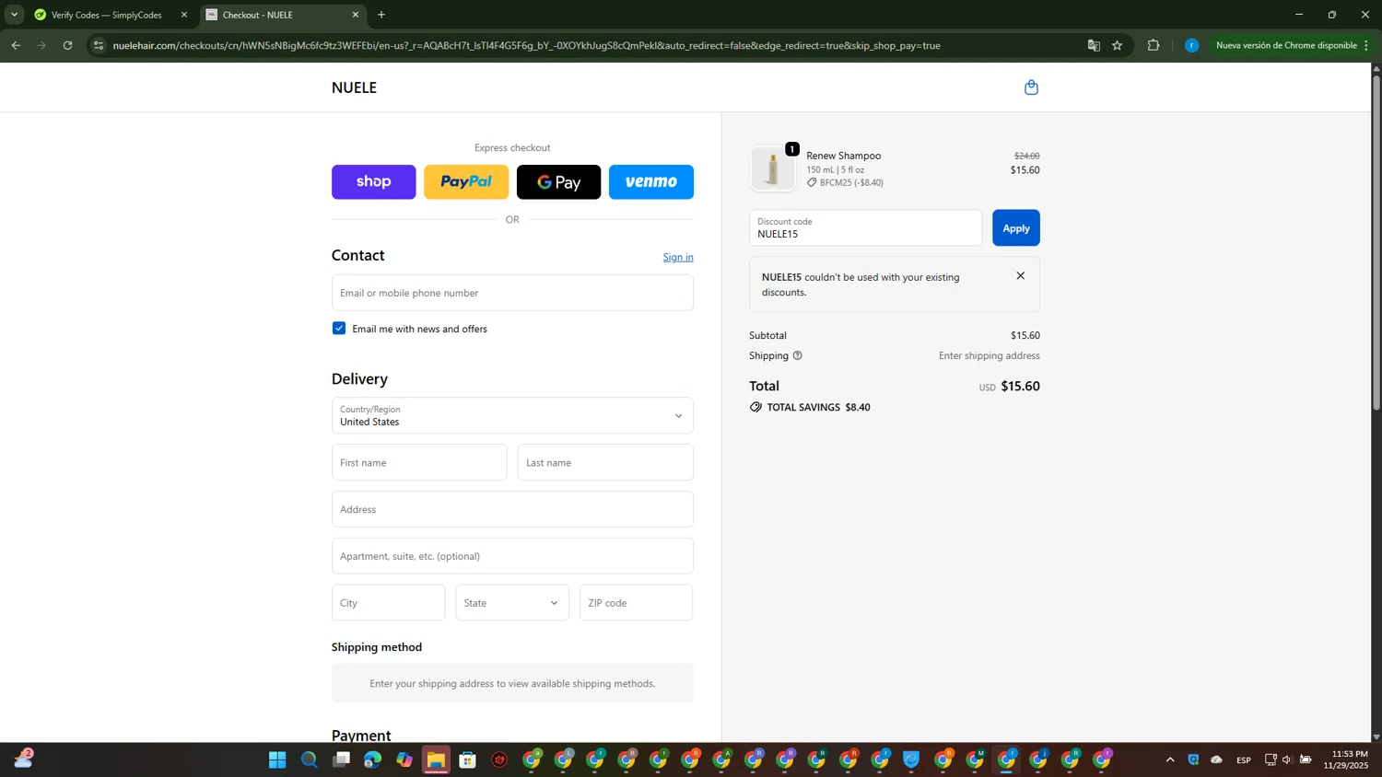
Task: Open the Extensions puzzle icon
Action: [x=1154, y=45]
